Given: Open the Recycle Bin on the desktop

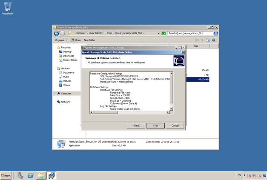Looking at the screenshot, I should 8,8.
